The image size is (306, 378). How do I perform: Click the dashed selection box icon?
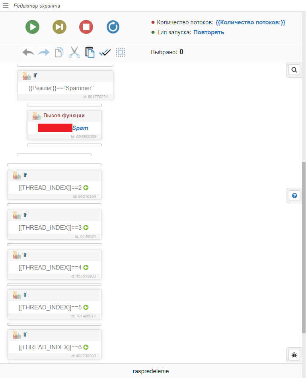pos(121,52)
